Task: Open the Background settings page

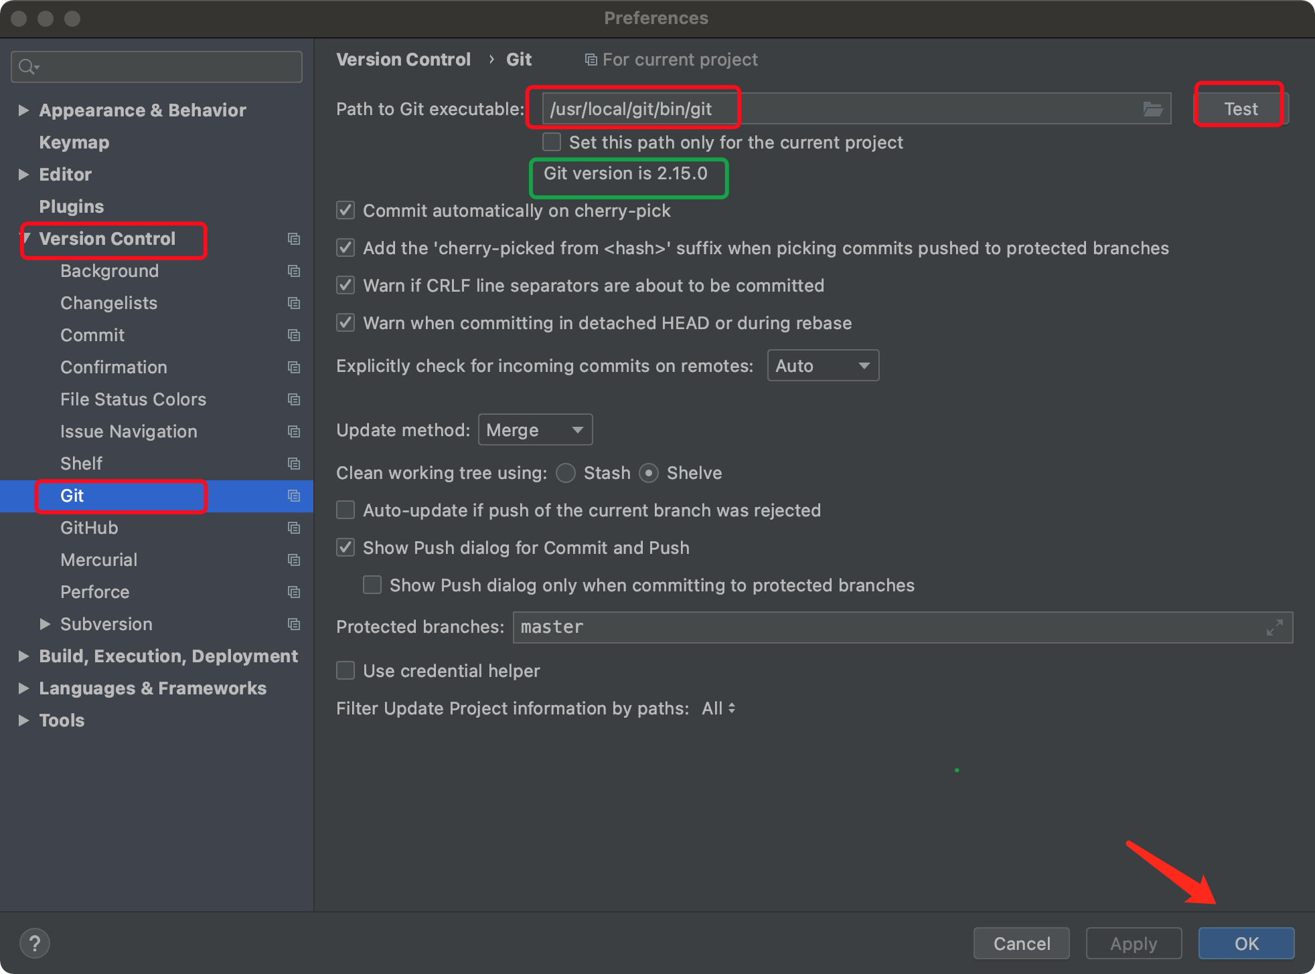Action: click(109, 271)
